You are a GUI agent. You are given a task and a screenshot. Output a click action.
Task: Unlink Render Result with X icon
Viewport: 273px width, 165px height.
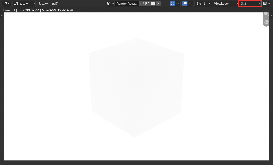tap(158, 4)
